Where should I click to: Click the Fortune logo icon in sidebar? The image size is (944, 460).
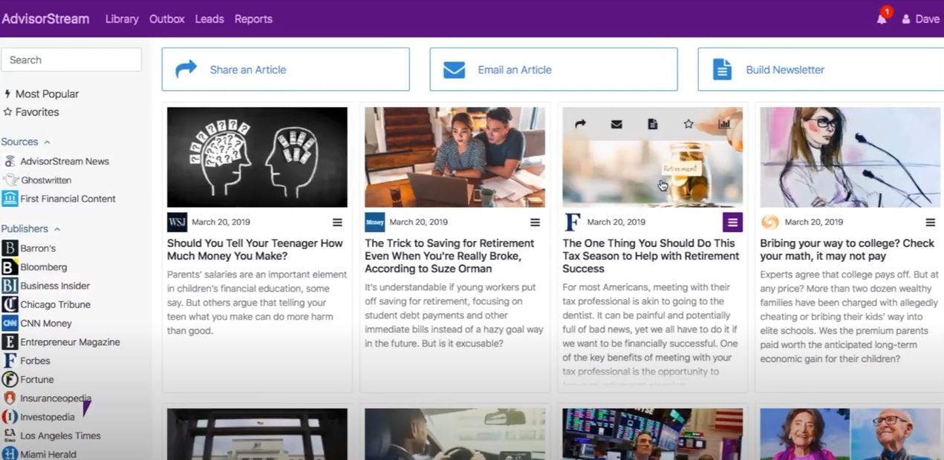coord(10,379)
